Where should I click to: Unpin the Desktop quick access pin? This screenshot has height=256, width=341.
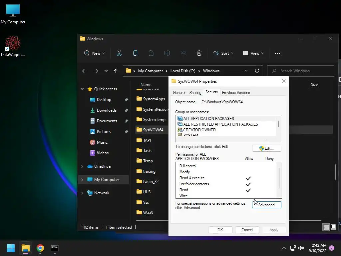pos(126,100)
